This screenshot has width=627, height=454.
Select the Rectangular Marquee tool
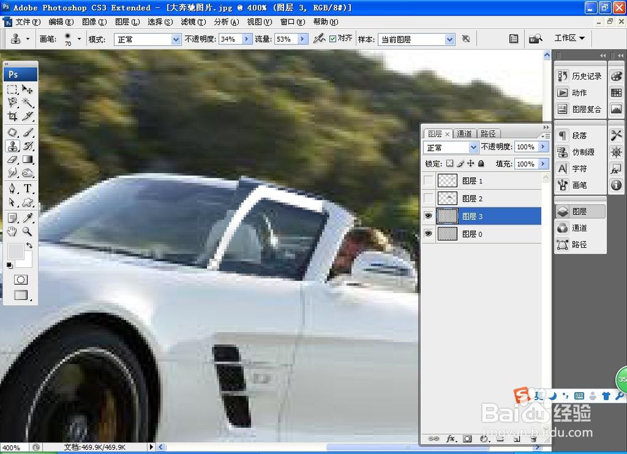(13, 90)
